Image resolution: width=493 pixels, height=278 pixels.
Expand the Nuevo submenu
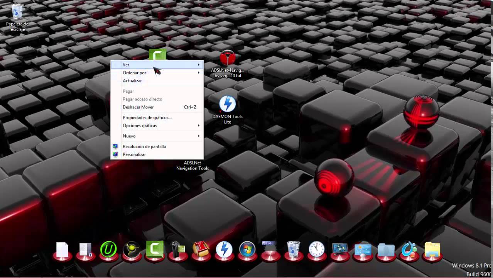tap(157, 136)
